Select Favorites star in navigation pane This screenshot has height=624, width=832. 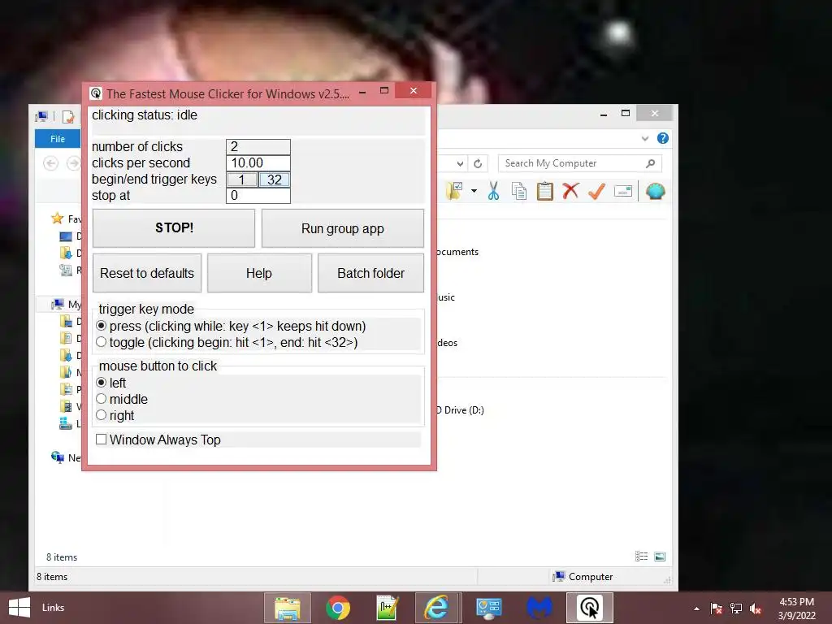58,218
